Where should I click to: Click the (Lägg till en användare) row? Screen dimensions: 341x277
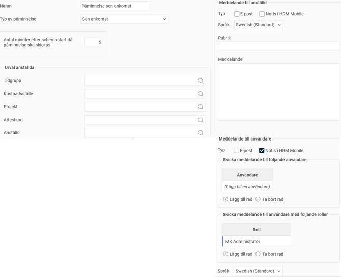click(x=247, y=187)
